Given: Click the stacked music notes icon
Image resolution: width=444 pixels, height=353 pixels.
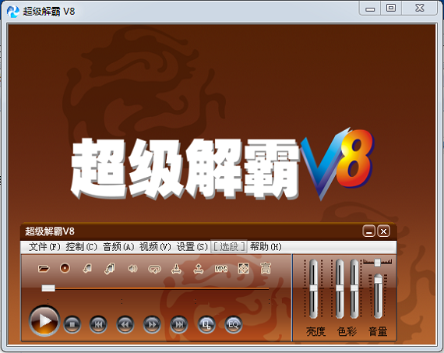Looking at the screenshot, I should click(110, 269).
